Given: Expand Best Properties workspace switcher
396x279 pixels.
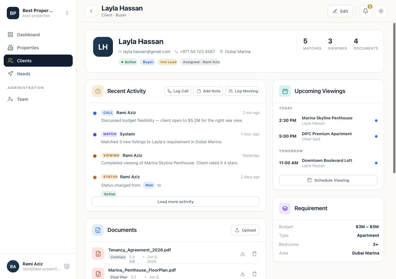Looking at the screenshot, I should 67,13.
